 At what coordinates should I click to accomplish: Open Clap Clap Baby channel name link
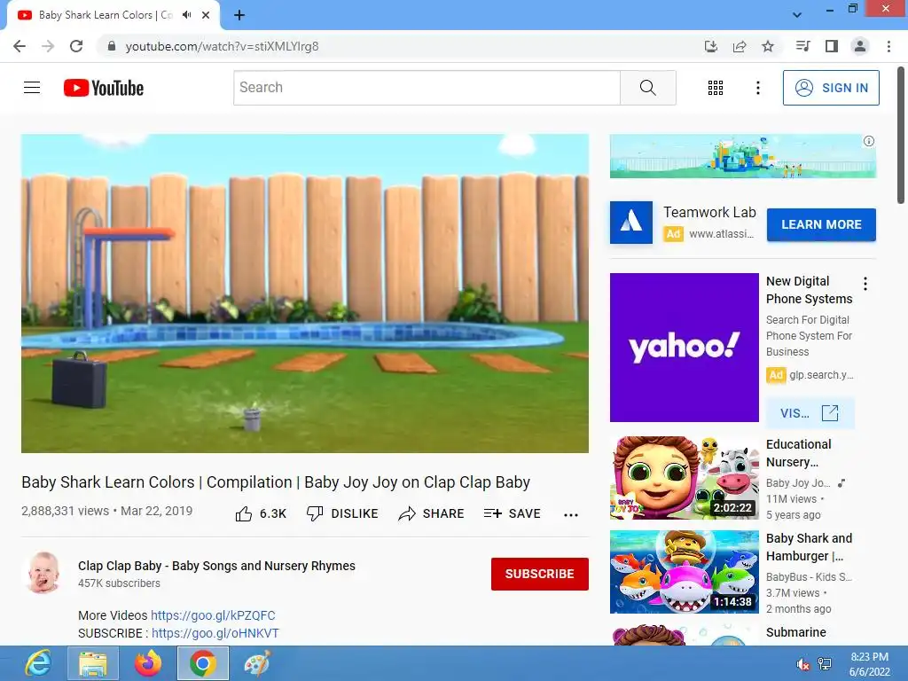[216, 566]
